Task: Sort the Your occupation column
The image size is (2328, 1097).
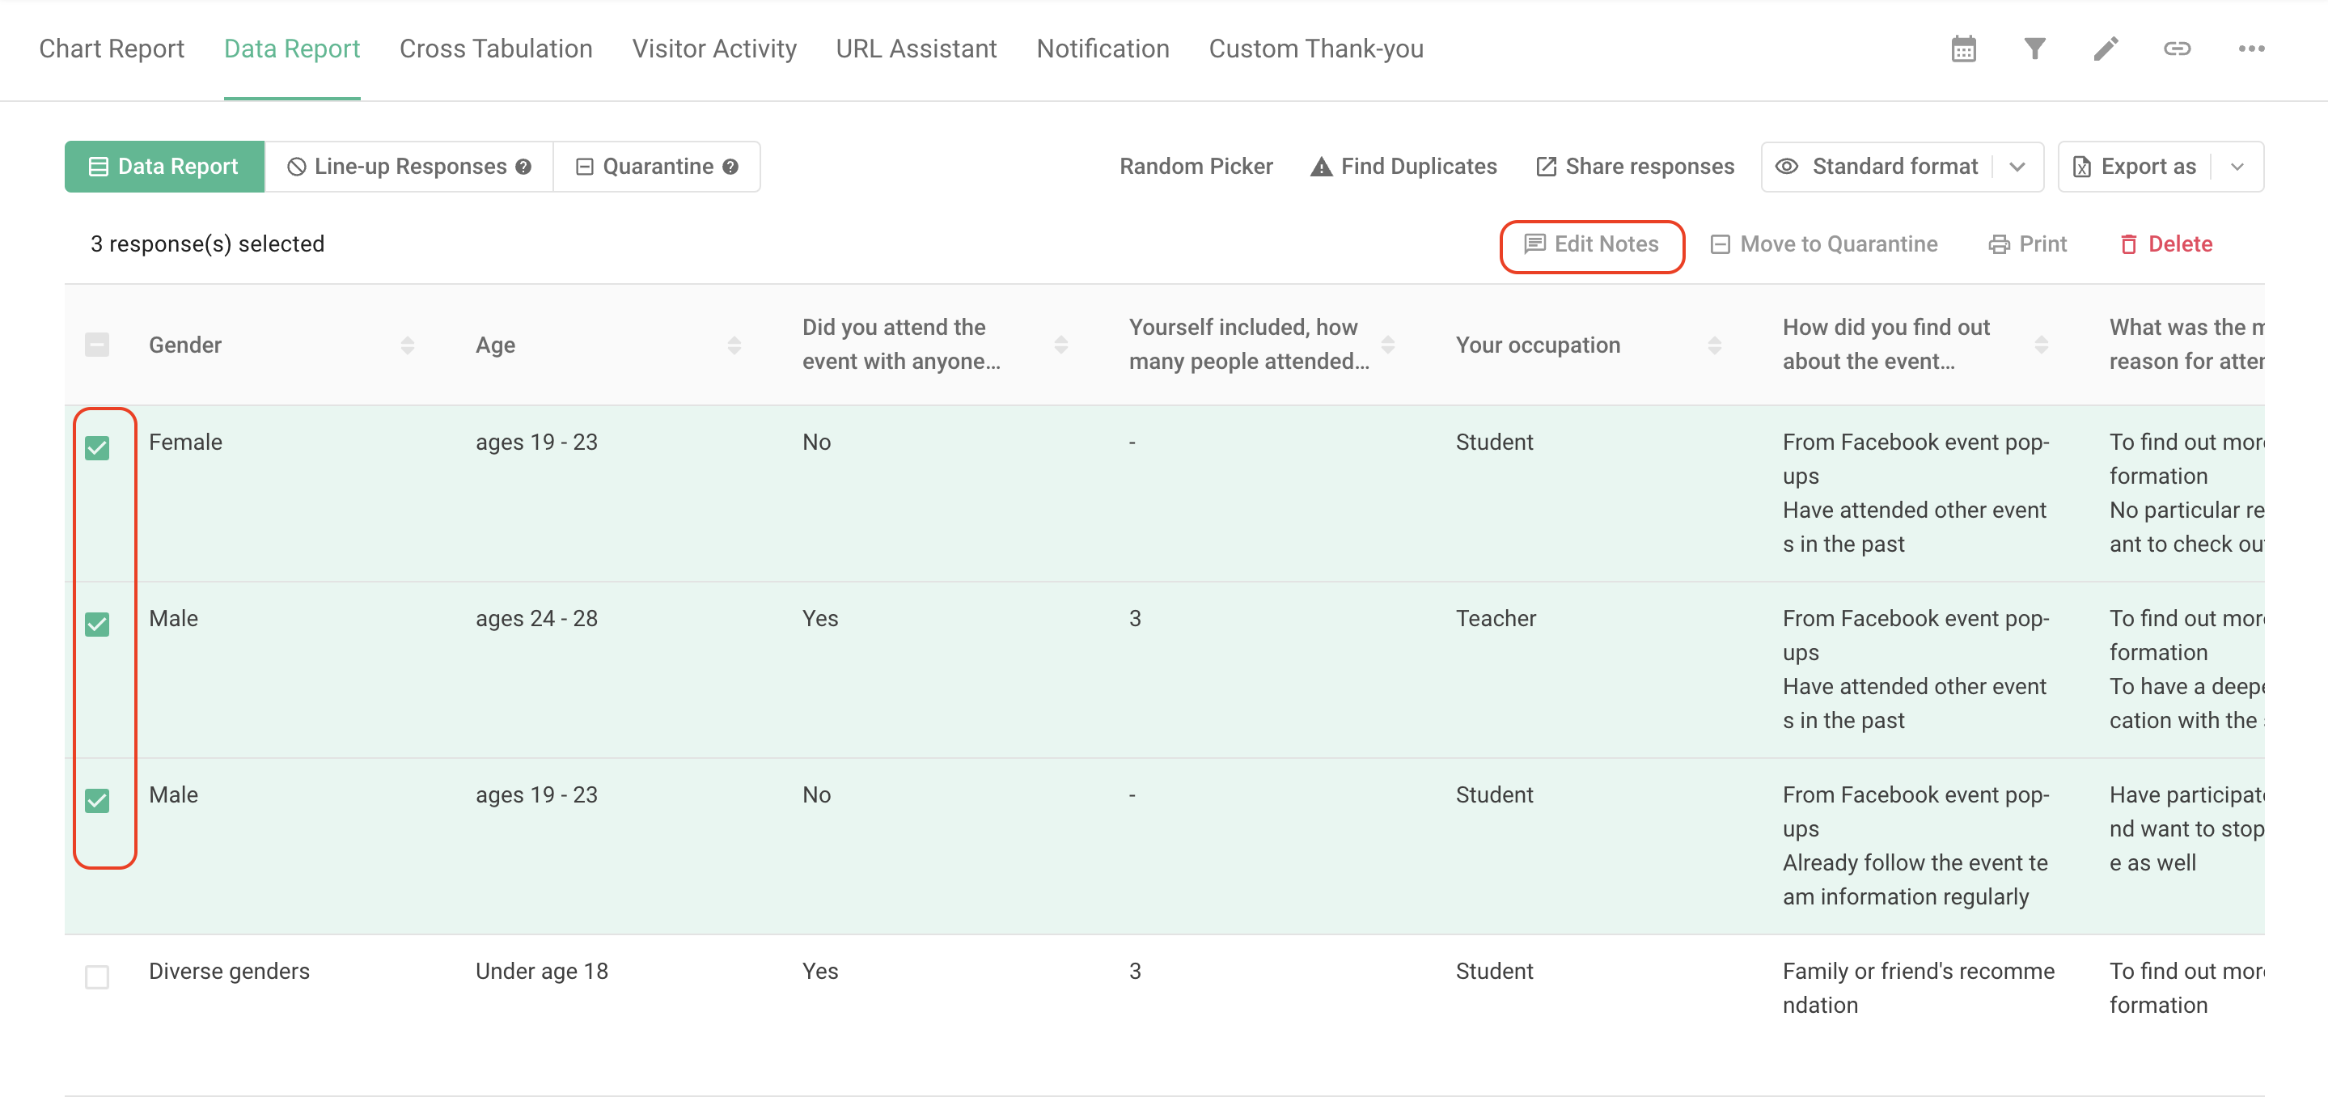Action: (1714, 345)
